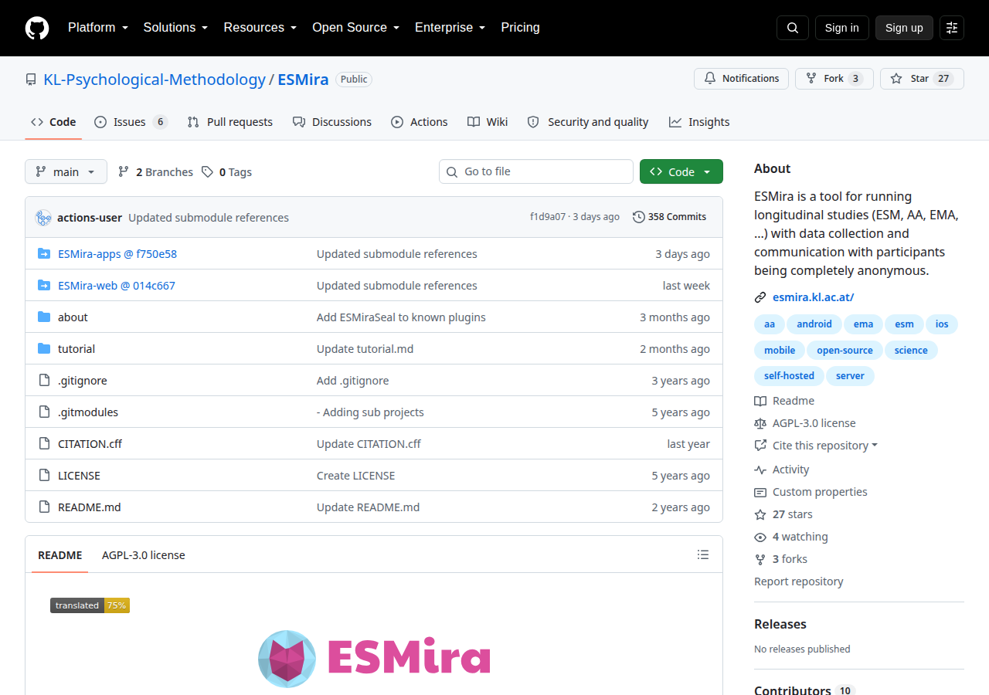
Task: Star the ESMira repository
Action: [x=922, y=79]
